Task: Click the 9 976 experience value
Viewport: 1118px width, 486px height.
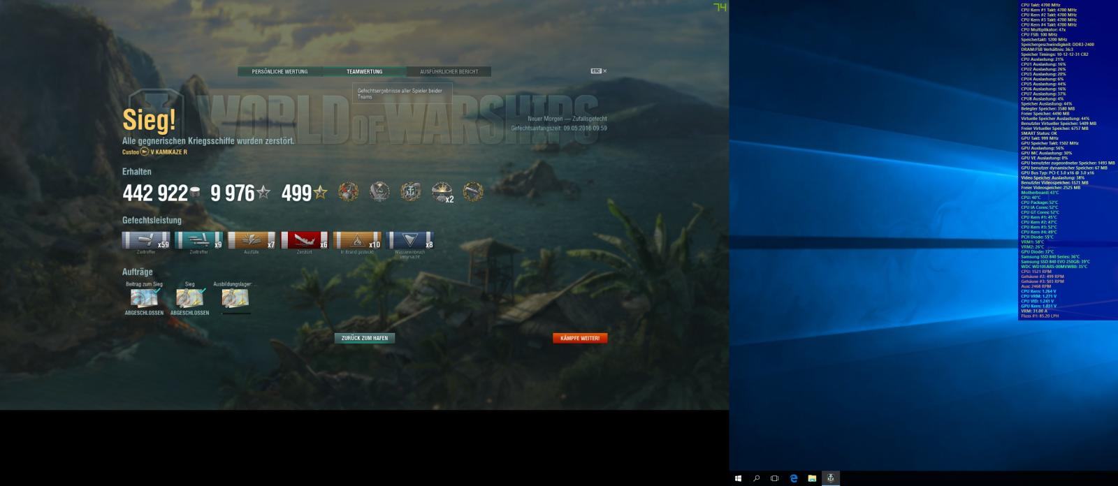Action: tap(233, 193)
